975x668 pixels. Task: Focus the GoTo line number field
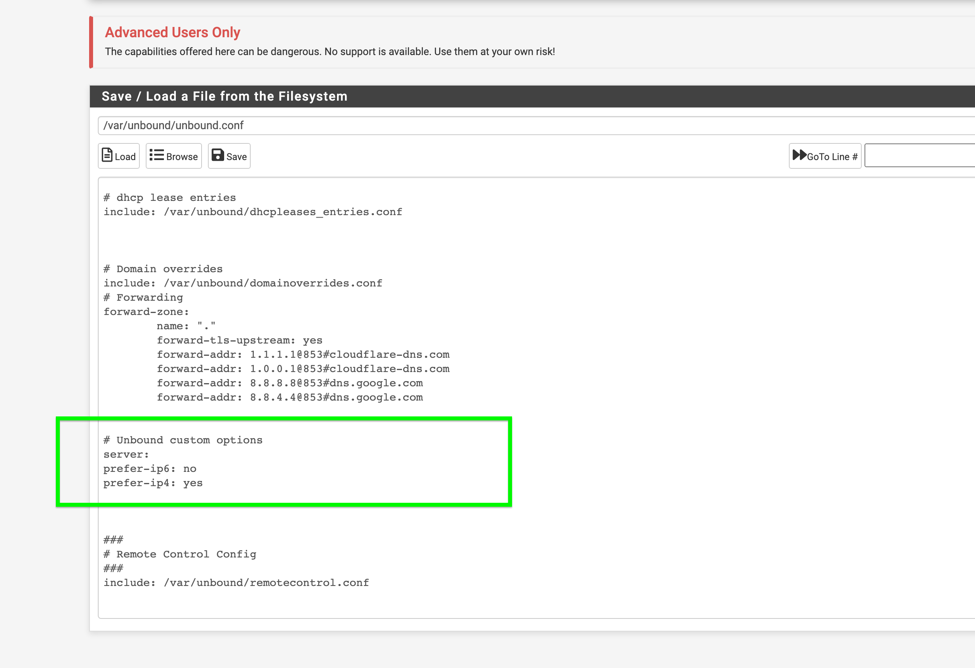coord(920,156)
